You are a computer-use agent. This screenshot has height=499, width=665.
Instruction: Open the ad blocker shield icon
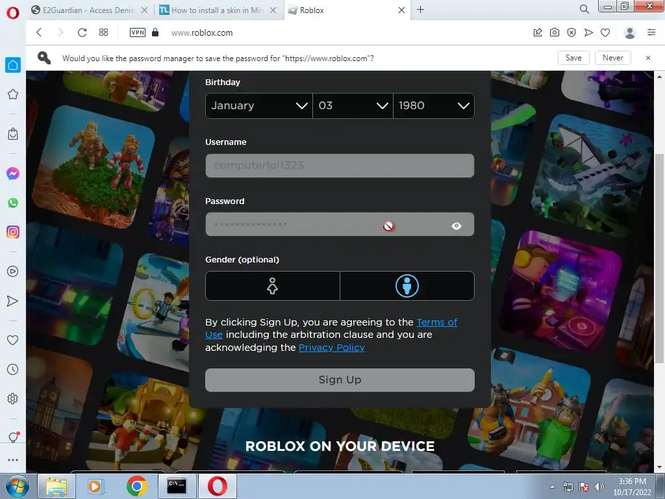tap(571, 32)
